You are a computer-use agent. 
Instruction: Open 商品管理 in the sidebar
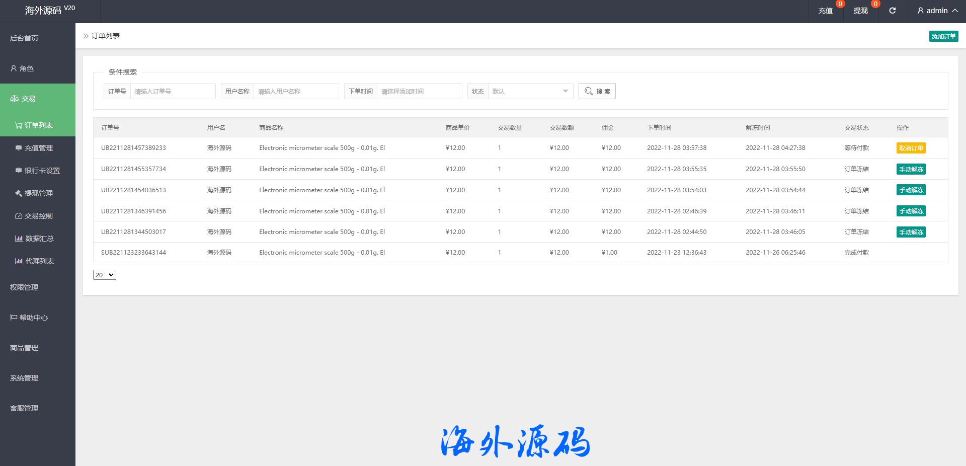coord(24,348)
